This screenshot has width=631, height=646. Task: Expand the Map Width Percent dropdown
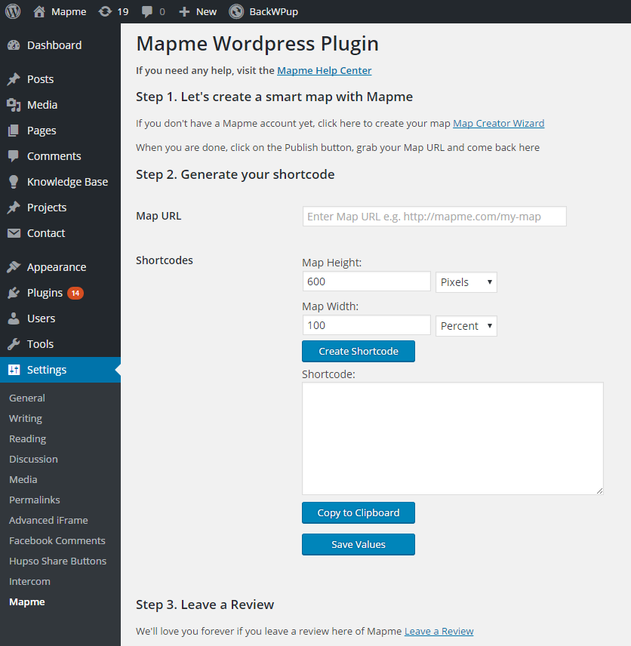(466, 326)
